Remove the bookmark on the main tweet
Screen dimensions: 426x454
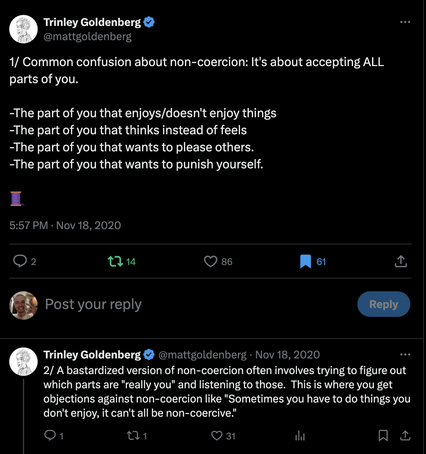pyautogui.click(x=305, y=262)
